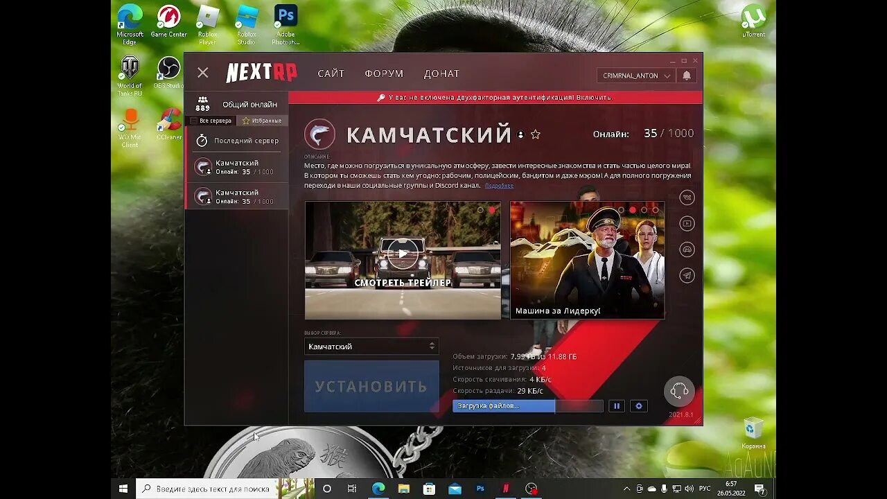This screenshot has height=499, width=887.
Task: Open the Mail app taskbar icon
Action: pos(455,489)
